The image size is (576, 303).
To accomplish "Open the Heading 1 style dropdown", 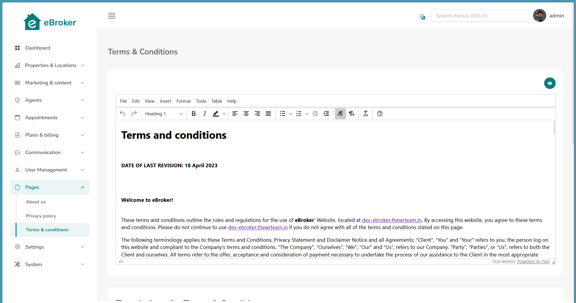I will point(163,114).
